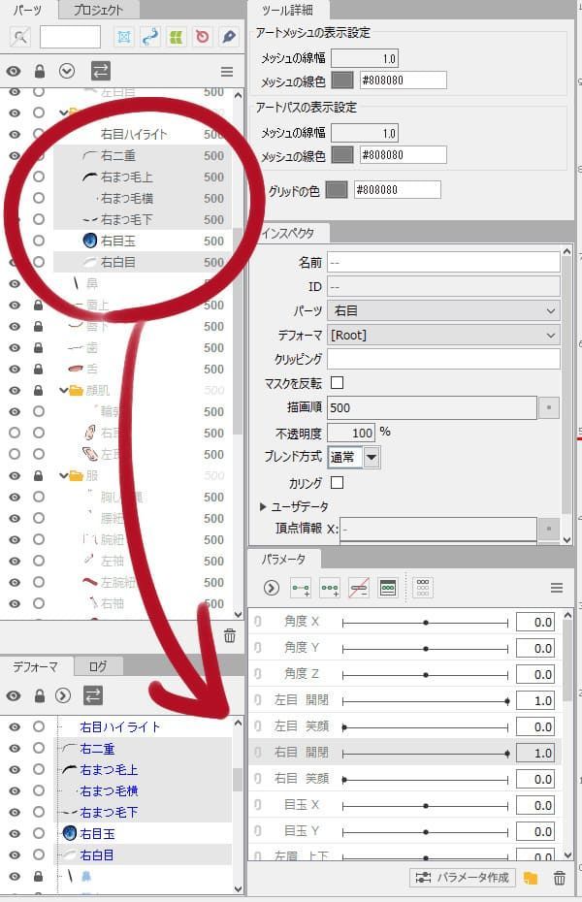Click the trash icon below the parts list
Screen dimensions: 582x902
point(230,635)
